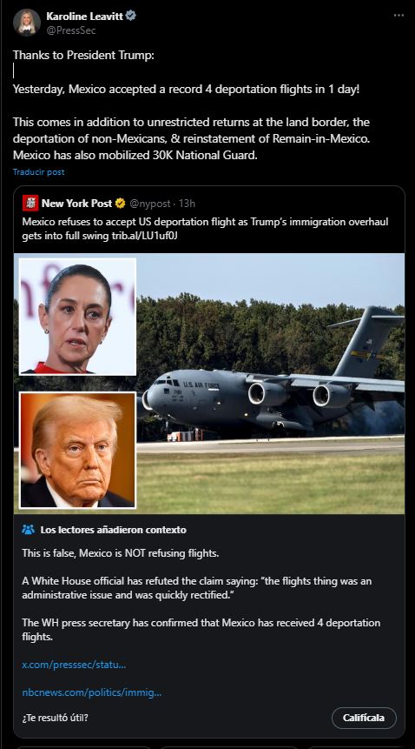
Task: Click the inset photo of the woman in the article image
Action: [77, 317]
